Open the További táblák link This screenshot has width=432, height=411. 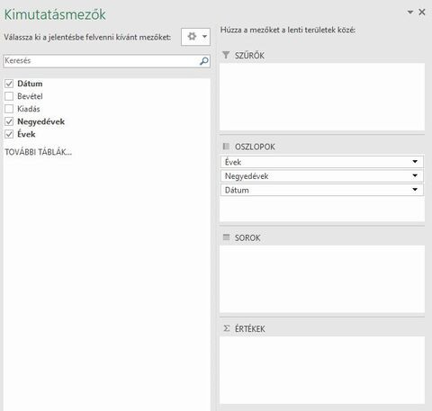pos(39,152)
